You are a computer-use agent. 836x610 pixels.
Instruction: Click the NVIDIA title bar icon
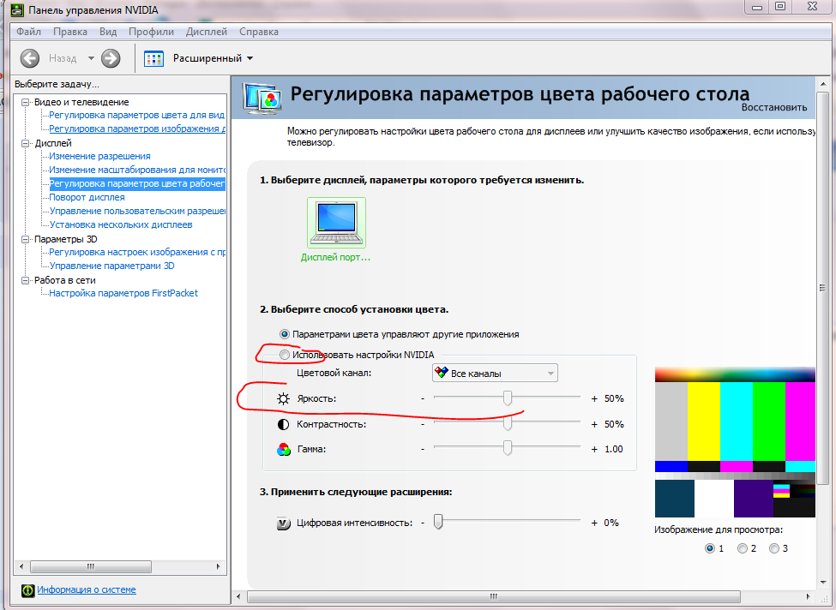(x=17, y=9)
